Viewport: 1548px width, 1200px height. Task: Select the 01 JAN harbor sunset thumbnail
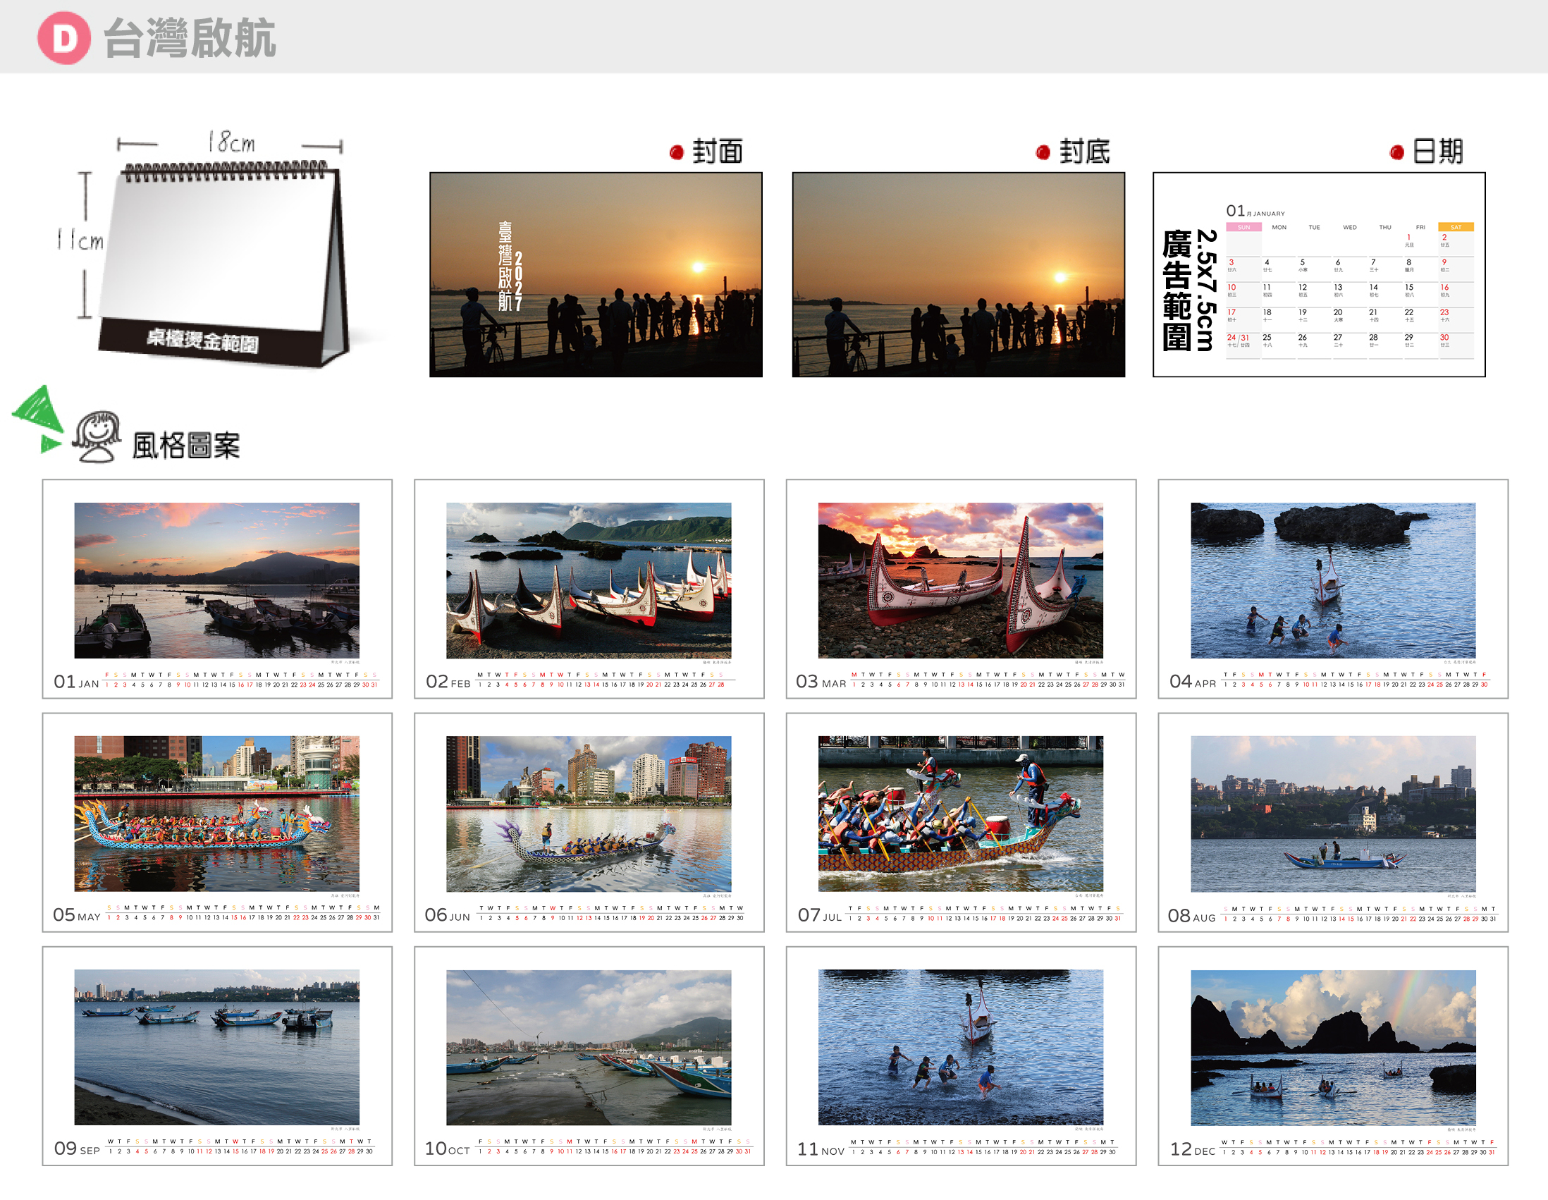pyautogui.click(x=217, y=580)
